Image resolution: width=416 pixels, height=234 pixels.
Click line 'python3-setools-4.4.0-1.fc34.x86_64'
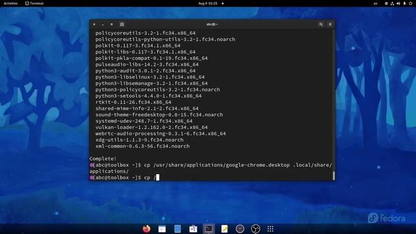[149, 96]
